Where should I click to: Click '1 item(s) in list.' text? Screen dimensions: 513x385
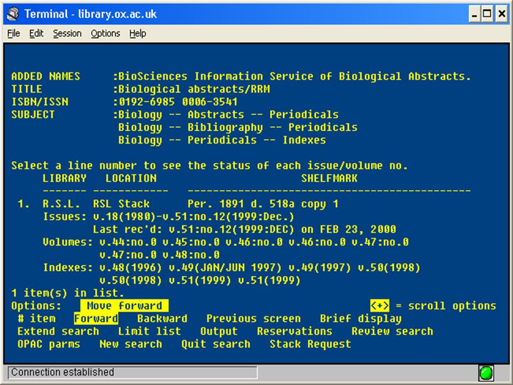coord(68,293)
